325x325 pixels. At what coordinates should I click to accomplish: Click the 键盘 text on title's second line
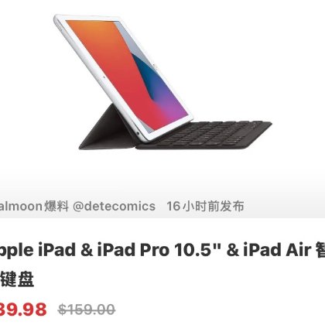point(17,279)
